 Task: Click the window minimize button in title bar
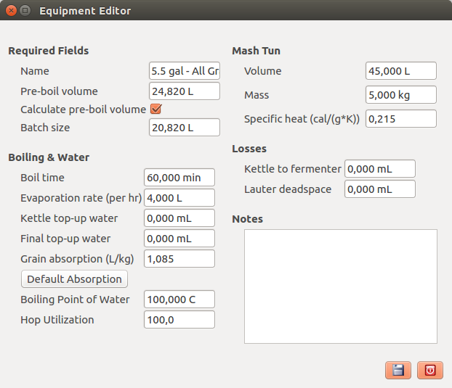coord(25,11)
